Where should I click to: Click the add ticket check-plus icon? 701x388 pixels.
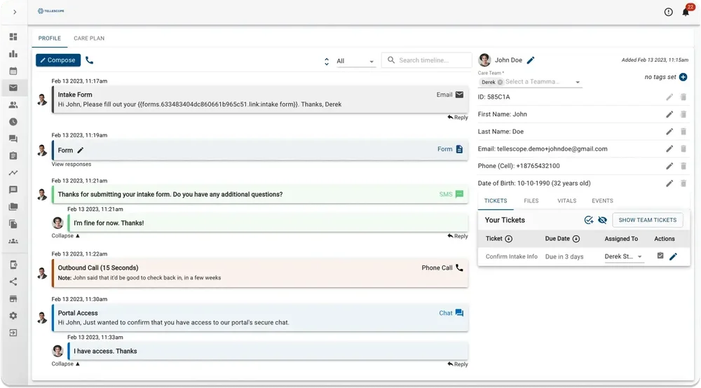coord(589,220)
